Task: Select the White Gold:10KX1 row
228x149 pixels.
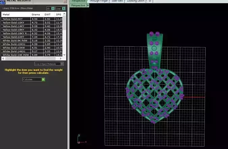Action: [x=32, y=44]
